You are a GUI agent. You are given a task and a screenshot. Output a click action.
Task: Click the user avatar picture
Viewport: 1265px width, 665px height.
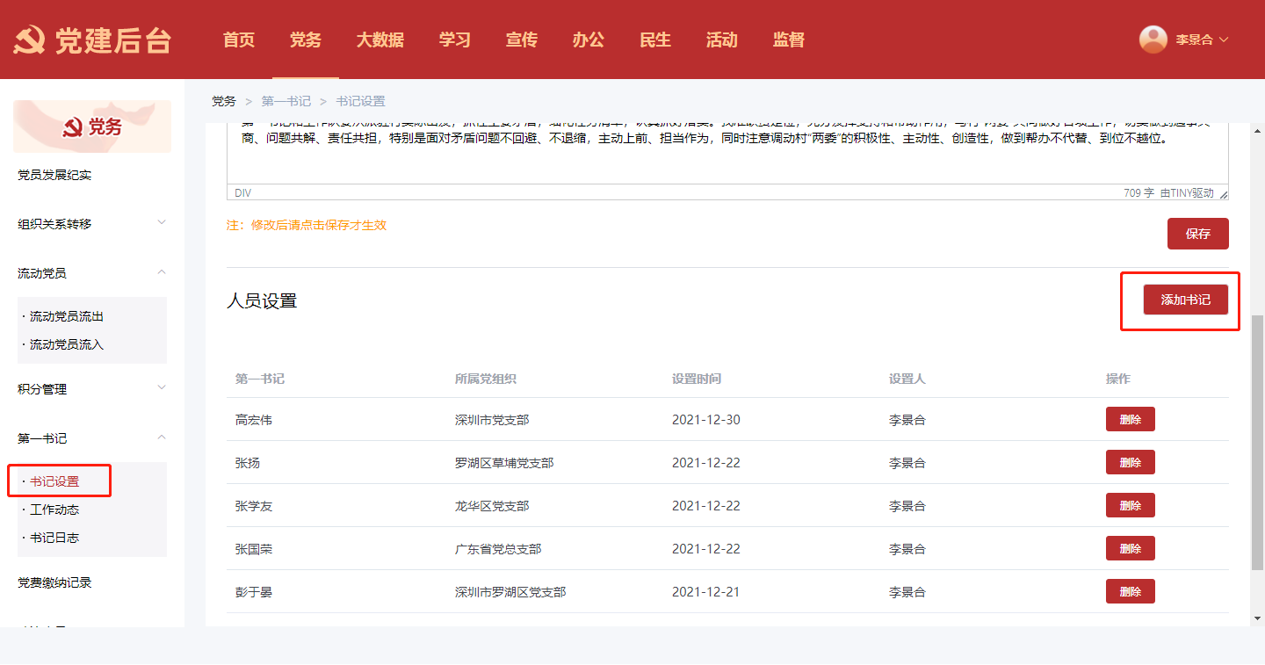[x=1153, y=40]
